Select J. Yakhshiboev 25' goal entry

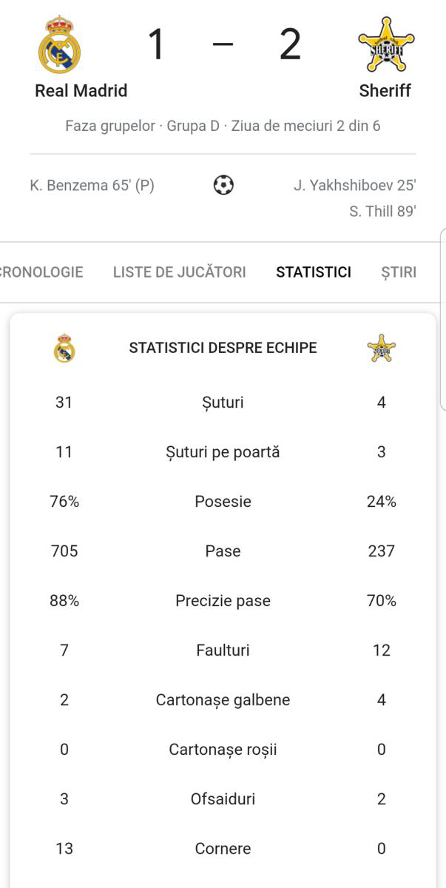355,186
